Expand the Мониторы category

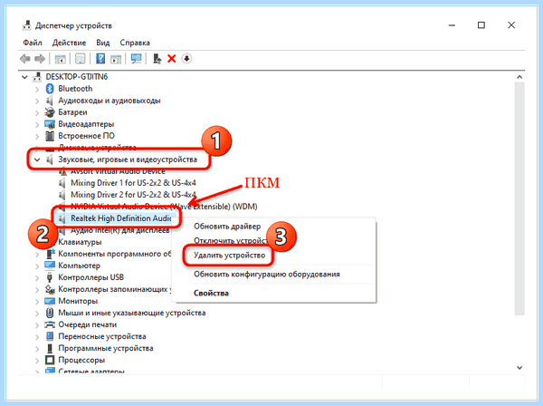tap(37, 301)
